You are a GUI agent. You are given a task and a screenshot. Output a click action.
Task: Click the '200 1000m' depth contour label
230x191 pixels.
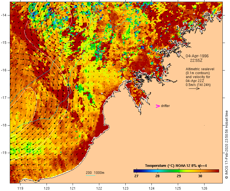point(95,173)
